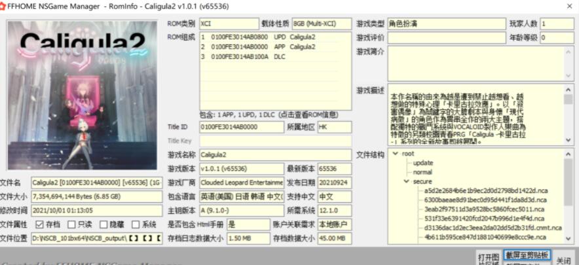Select 6300baeae8d91bec0d95d441f1da8d3d.nca file

pos(485,200)
